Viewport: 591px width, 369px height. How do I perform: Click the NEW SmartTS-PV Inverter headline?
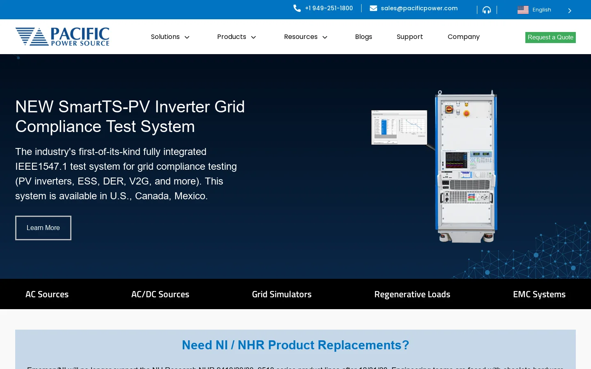pos(130,116)
